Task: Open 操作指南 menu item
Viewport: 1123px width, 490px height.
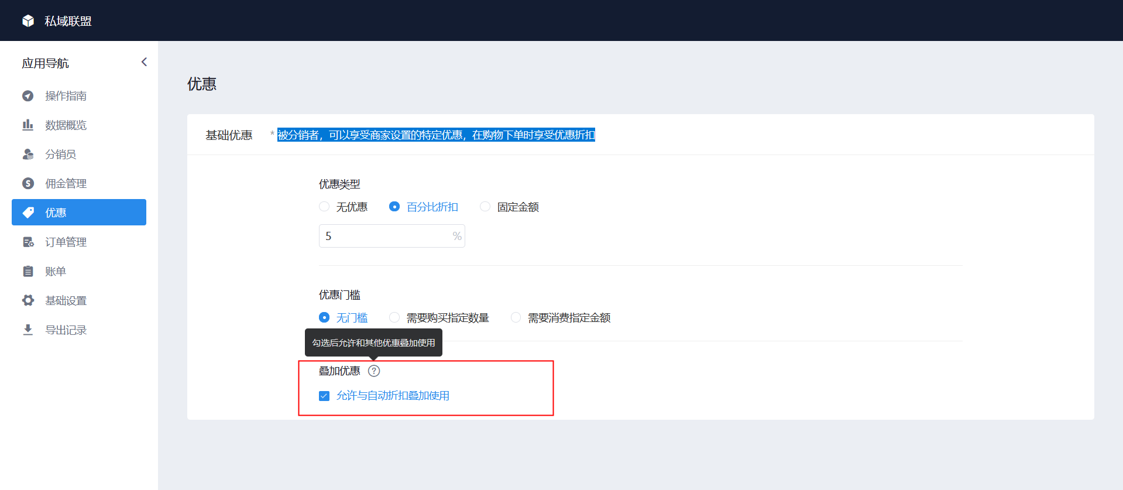Action: (79, 95)
